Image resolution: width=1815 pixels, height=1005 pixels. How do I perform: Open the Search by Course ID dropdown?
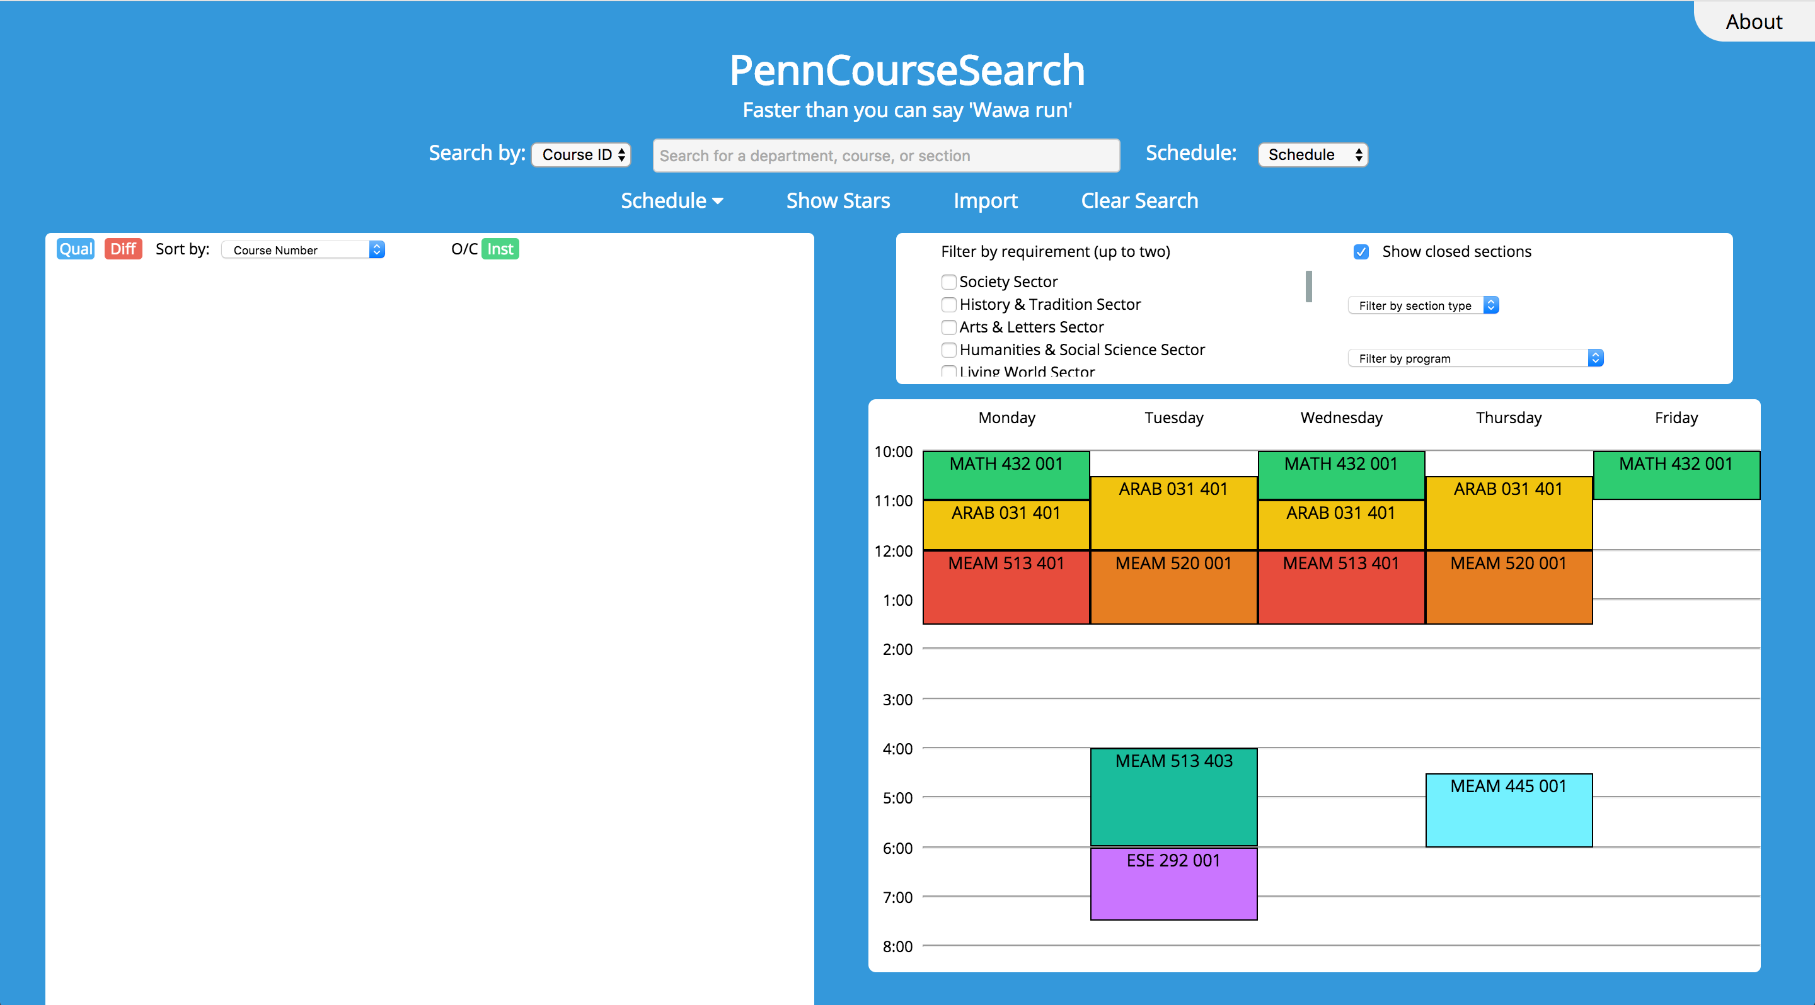pos(581,155)
